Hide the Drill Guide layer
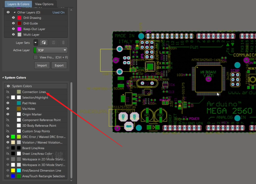The image size is (256, 184). pos(14,23)
